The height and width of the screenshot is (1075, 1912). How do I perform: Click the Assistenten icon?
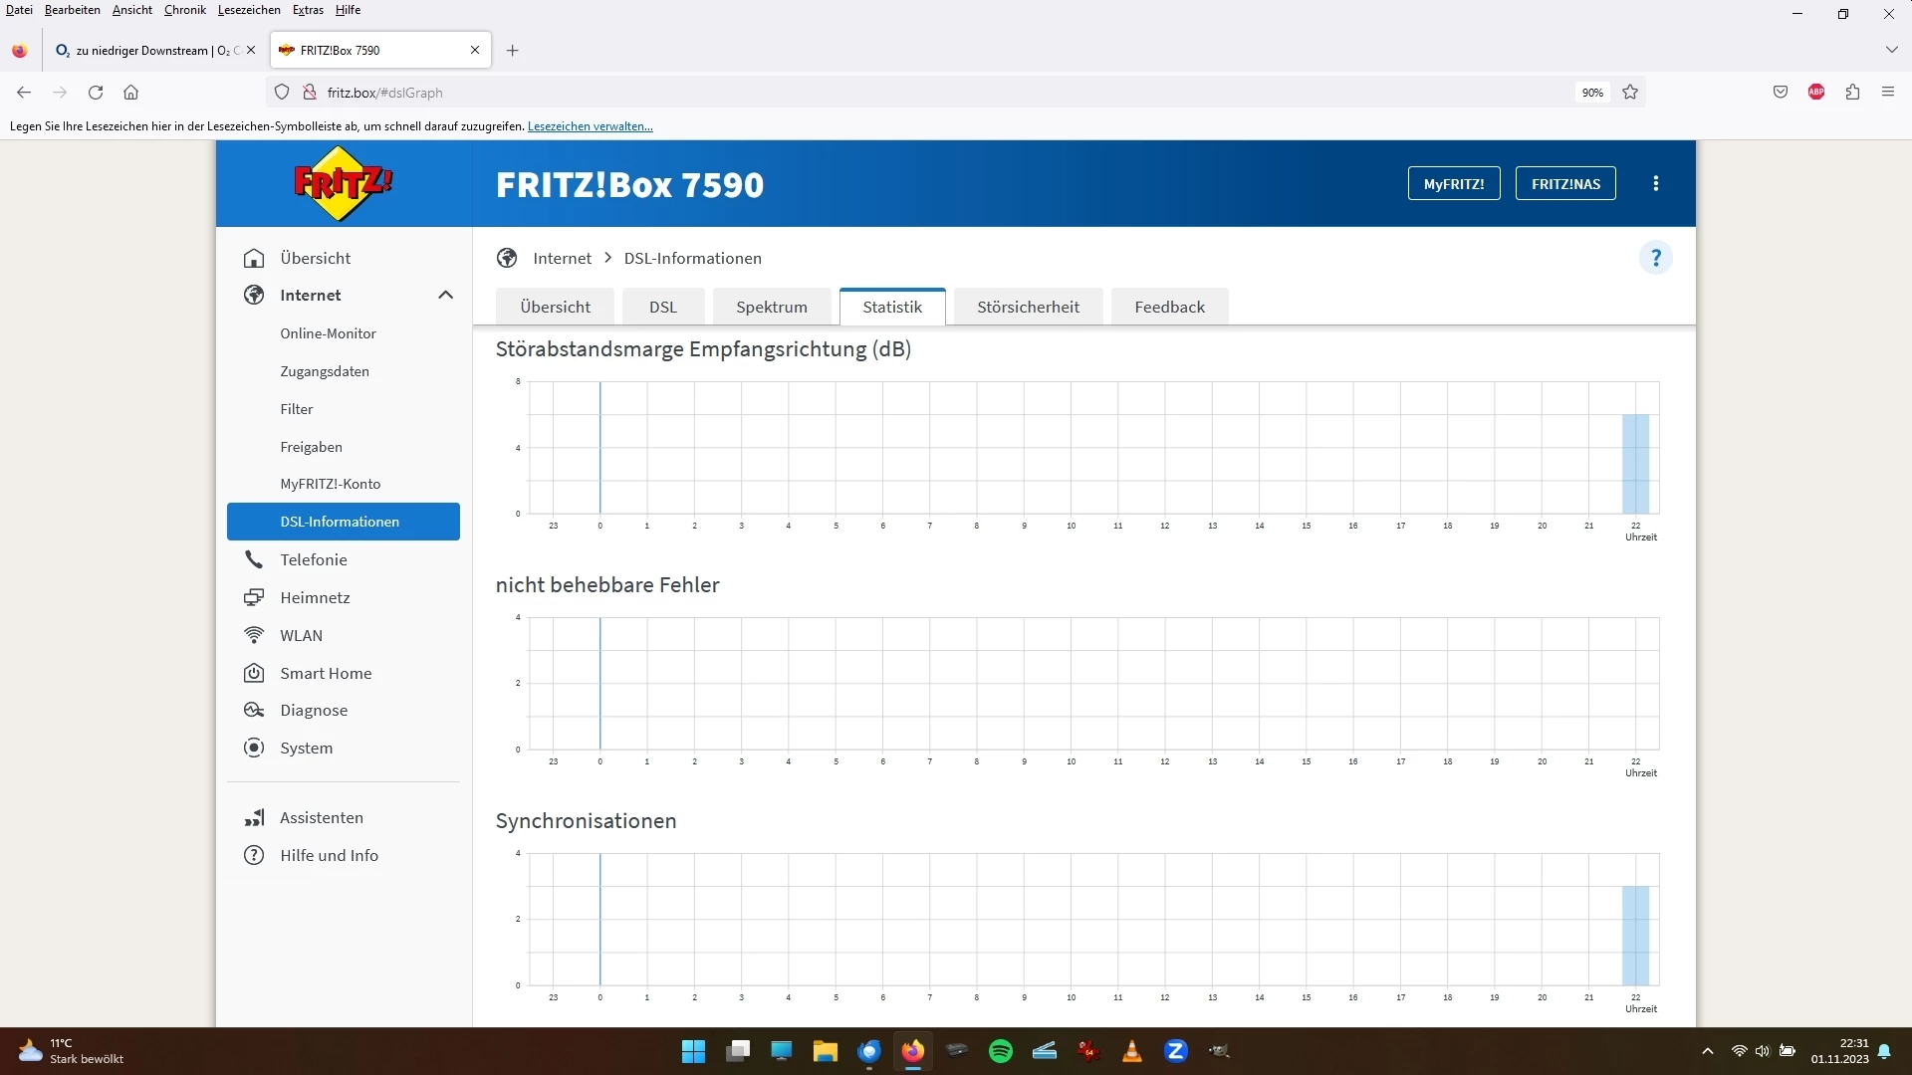click(254, 817)
